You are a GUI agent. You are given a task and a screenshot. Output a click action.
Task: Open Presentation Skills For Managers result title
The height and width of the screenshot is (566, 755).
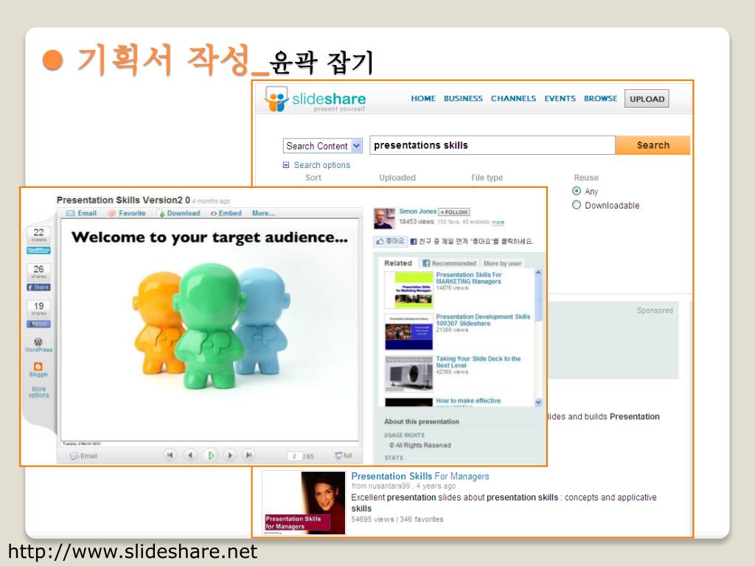pyautogui.click(x=420, y=476)
